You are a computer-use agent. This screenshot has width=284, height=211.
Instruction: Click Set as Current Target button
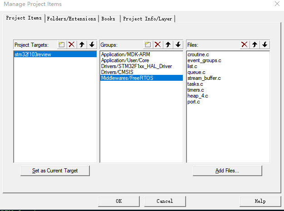(55, 171)
